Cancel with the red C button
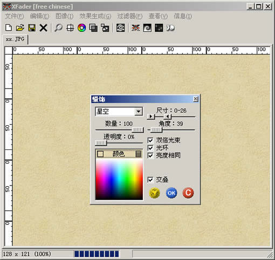275x260 pixels. tap(188, 193)
